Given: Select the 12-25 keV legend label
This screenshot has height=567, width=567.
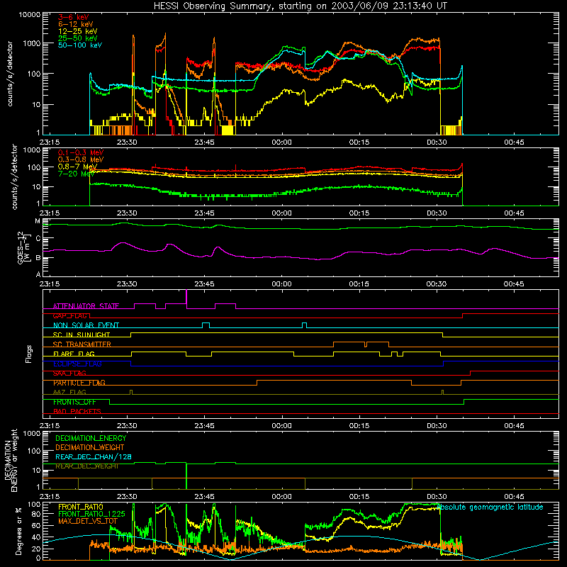Looking at the screenshot, I should [x=78, y=31].
